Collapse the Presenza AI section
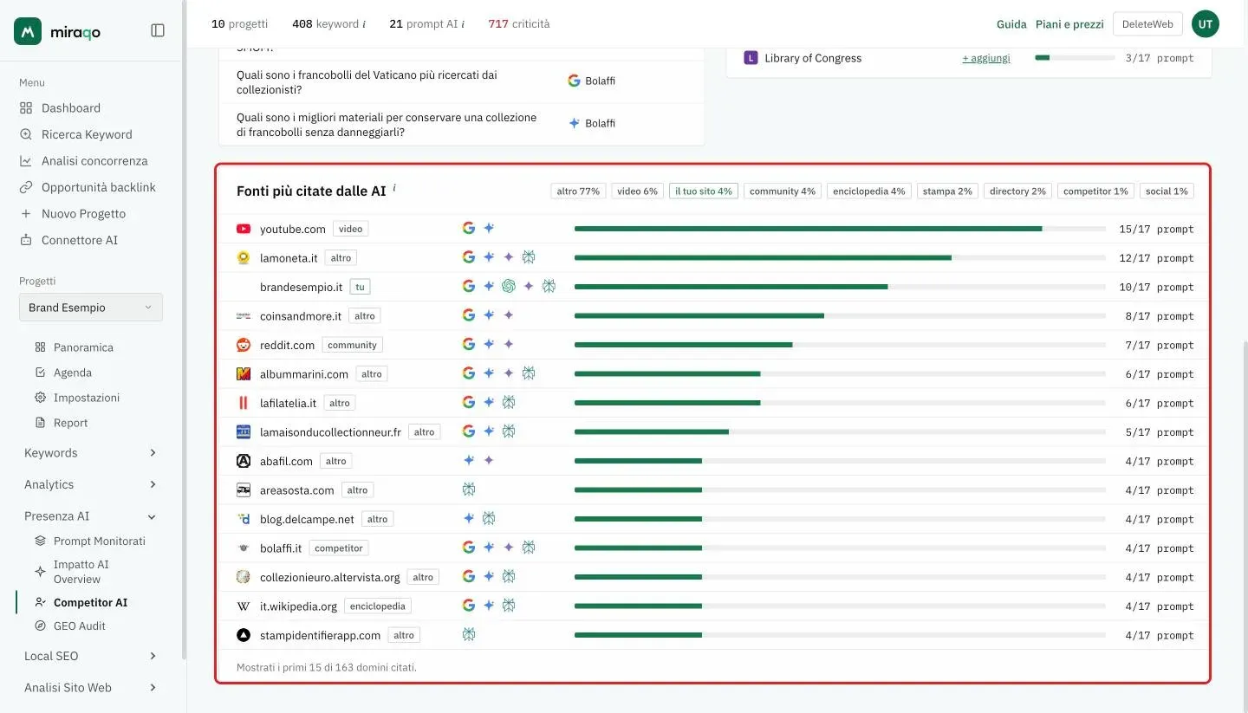1248x713 pixels. coord(91,516)
